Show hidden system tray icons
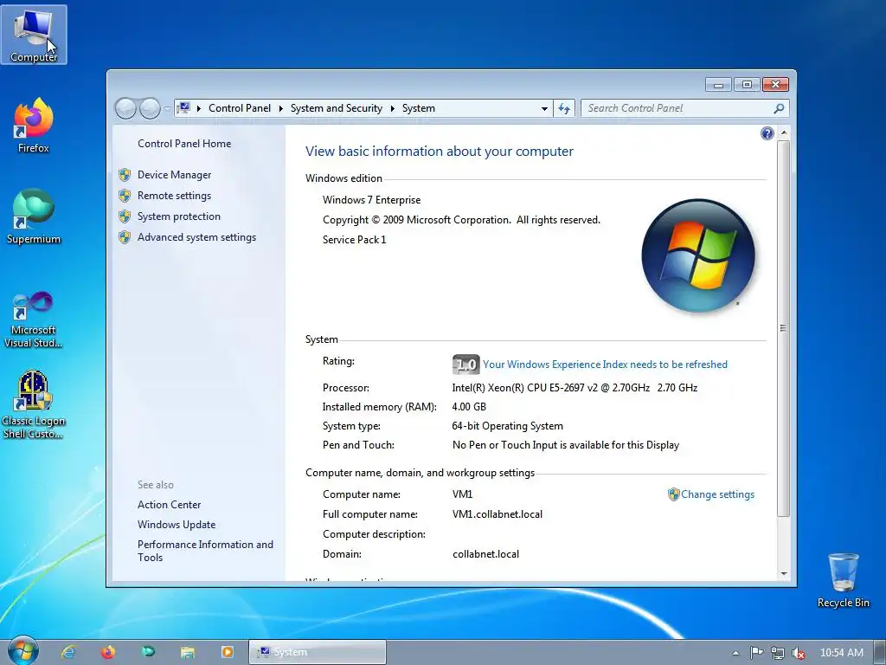This screenshot has height=665, width=886. [x=735, y=653]
